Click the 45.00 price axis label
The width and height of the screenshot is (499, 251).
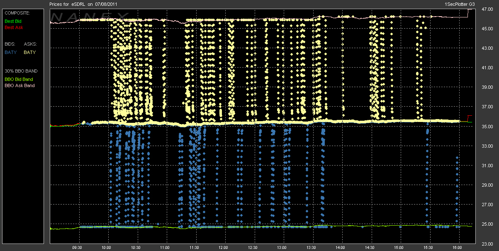(x=487, y=28)
